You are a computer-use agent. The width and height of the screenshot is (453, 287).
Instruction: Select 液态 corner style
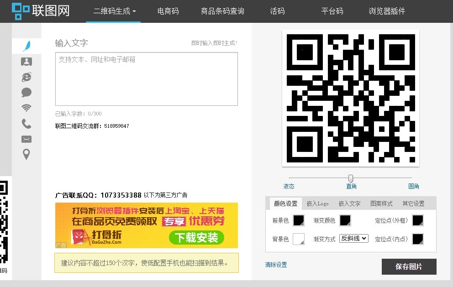pos(289,186)
